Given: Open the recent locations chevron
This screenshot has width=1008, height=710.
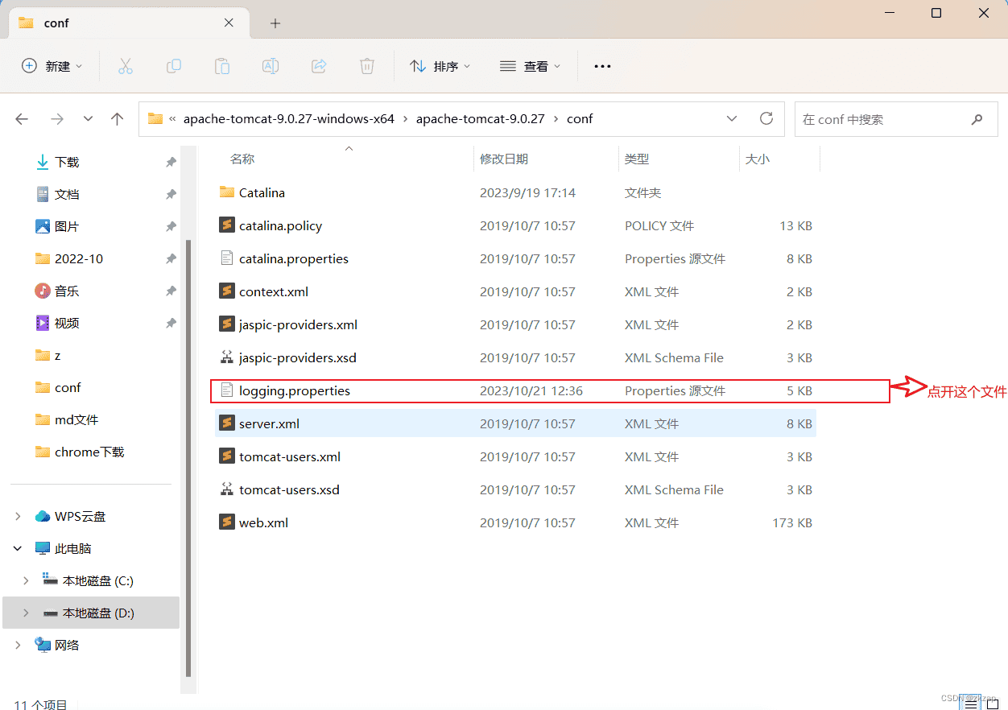Looking at the screenshot, I should click(88, 119).
